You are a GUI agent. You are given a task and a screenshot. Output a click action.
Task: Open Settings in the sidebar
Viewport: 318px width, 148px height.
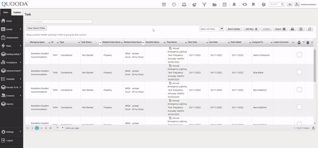pyautogui.click(x=12, y=132)
